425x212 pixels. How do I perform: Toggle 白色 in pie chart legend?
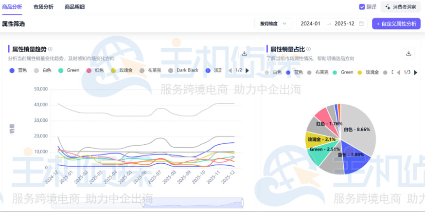273,72
